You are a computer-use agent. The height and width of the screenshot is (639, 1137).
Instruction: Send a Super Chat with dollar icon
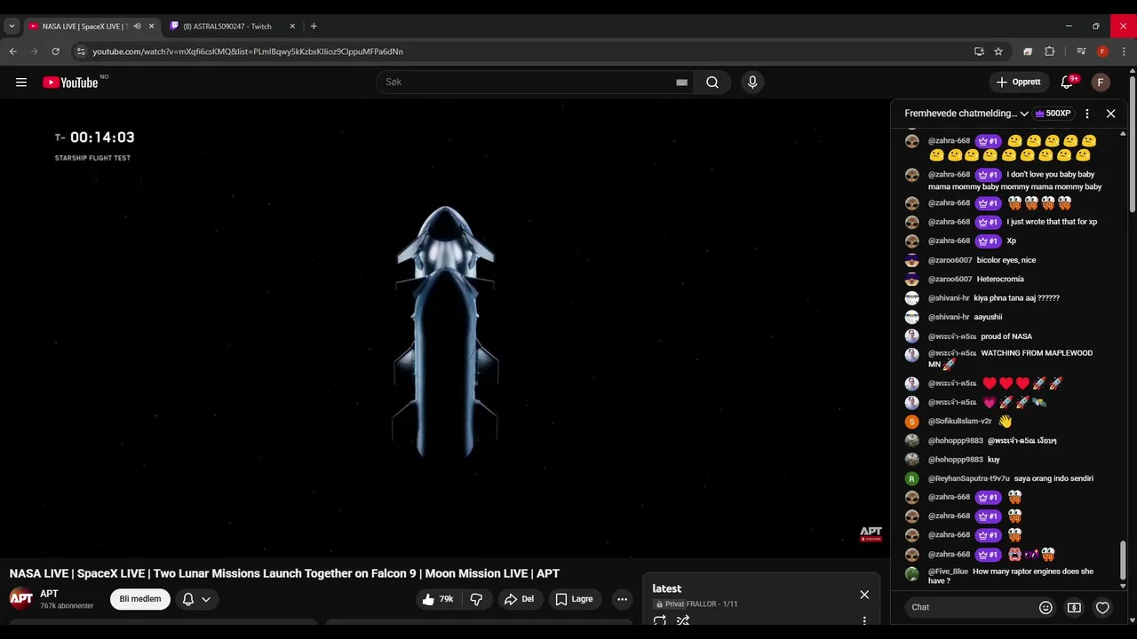click(1074, 607)
